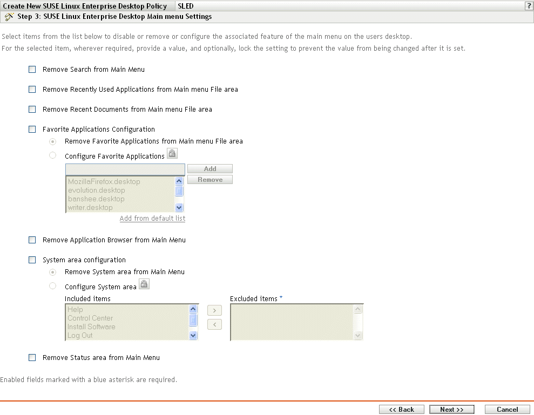The height and width of the screenshot is (415, 534).
Task: Click the down scroll arrow on the favorite applications list
Action: [179, 207]
